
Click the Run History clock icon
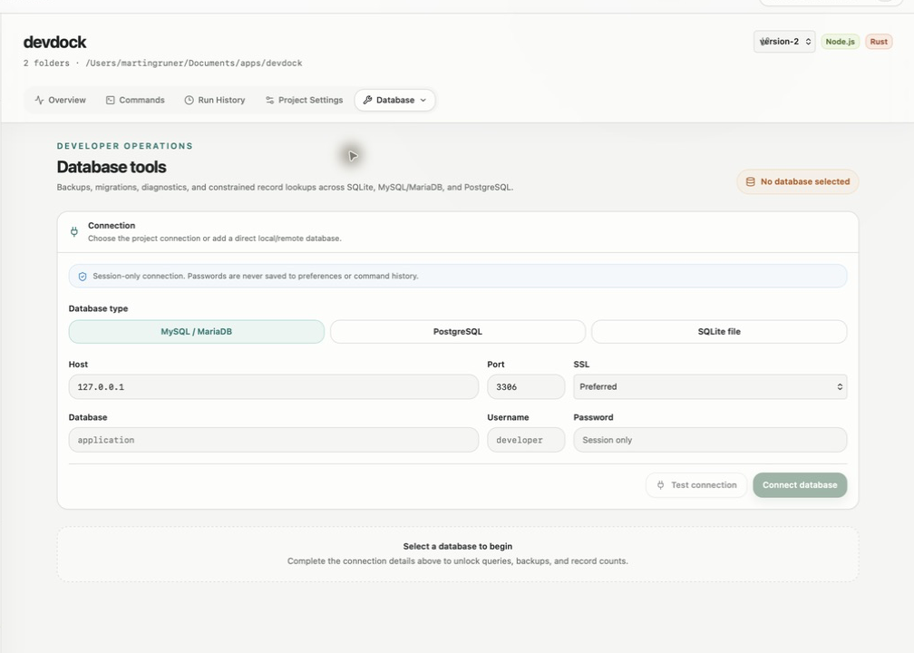(189, 101)
